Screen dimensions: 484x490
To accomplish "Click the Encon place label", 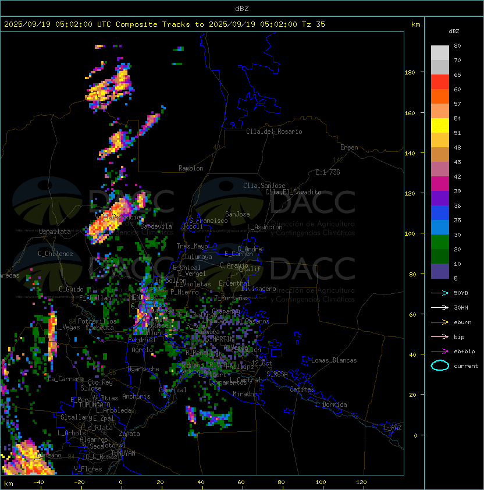I will pyautogui.click(x=349, y=147).
